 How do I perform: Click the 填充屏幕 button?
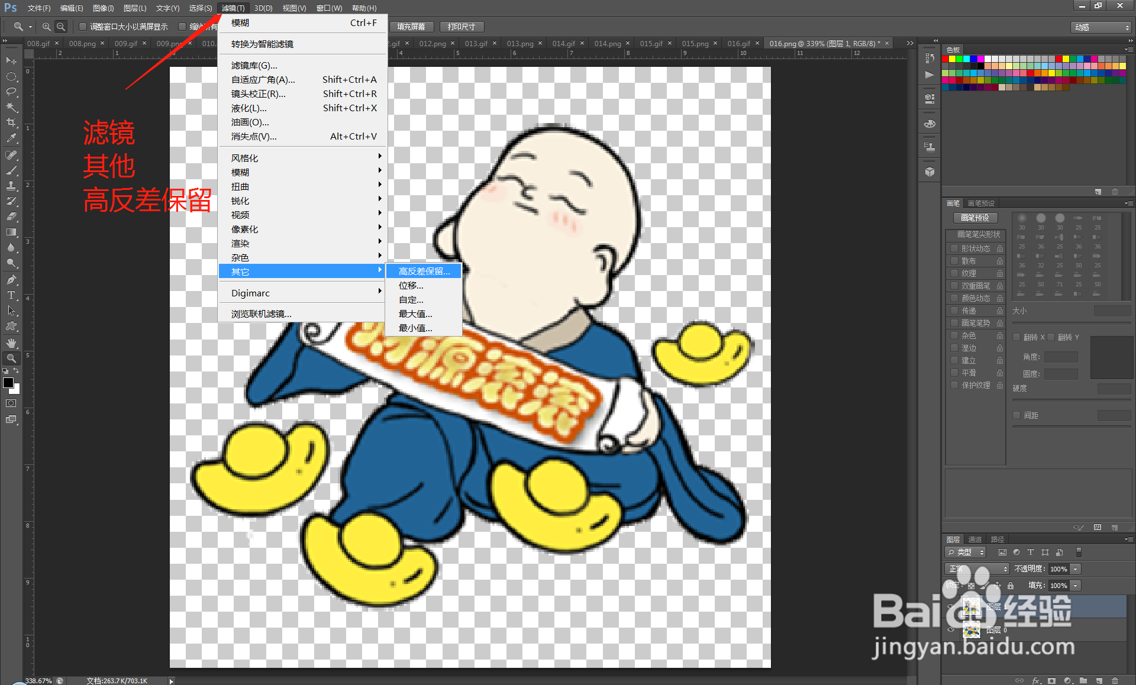point(411,27)
